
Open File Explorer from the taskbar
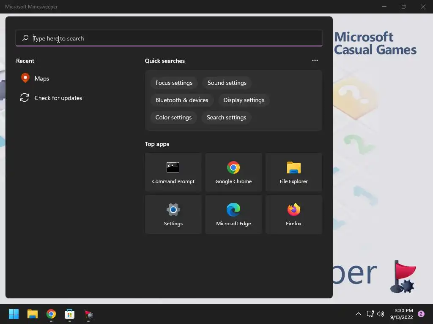coord(32,314)
